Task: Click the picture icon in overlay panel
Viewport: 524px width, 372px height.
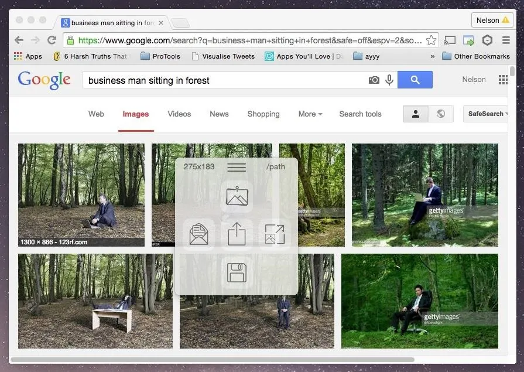Action: 237,196
